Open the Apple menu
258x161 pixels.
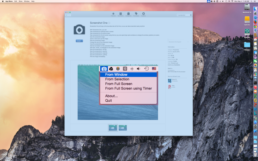pos(3,1)
